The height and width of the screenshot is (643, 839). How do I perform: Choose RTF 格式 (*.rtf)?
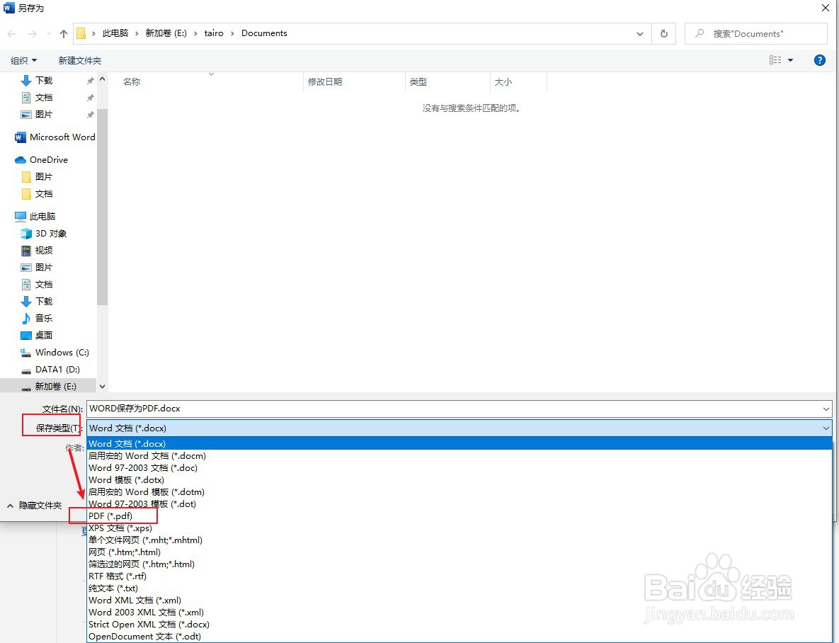[x=459, y=576]
